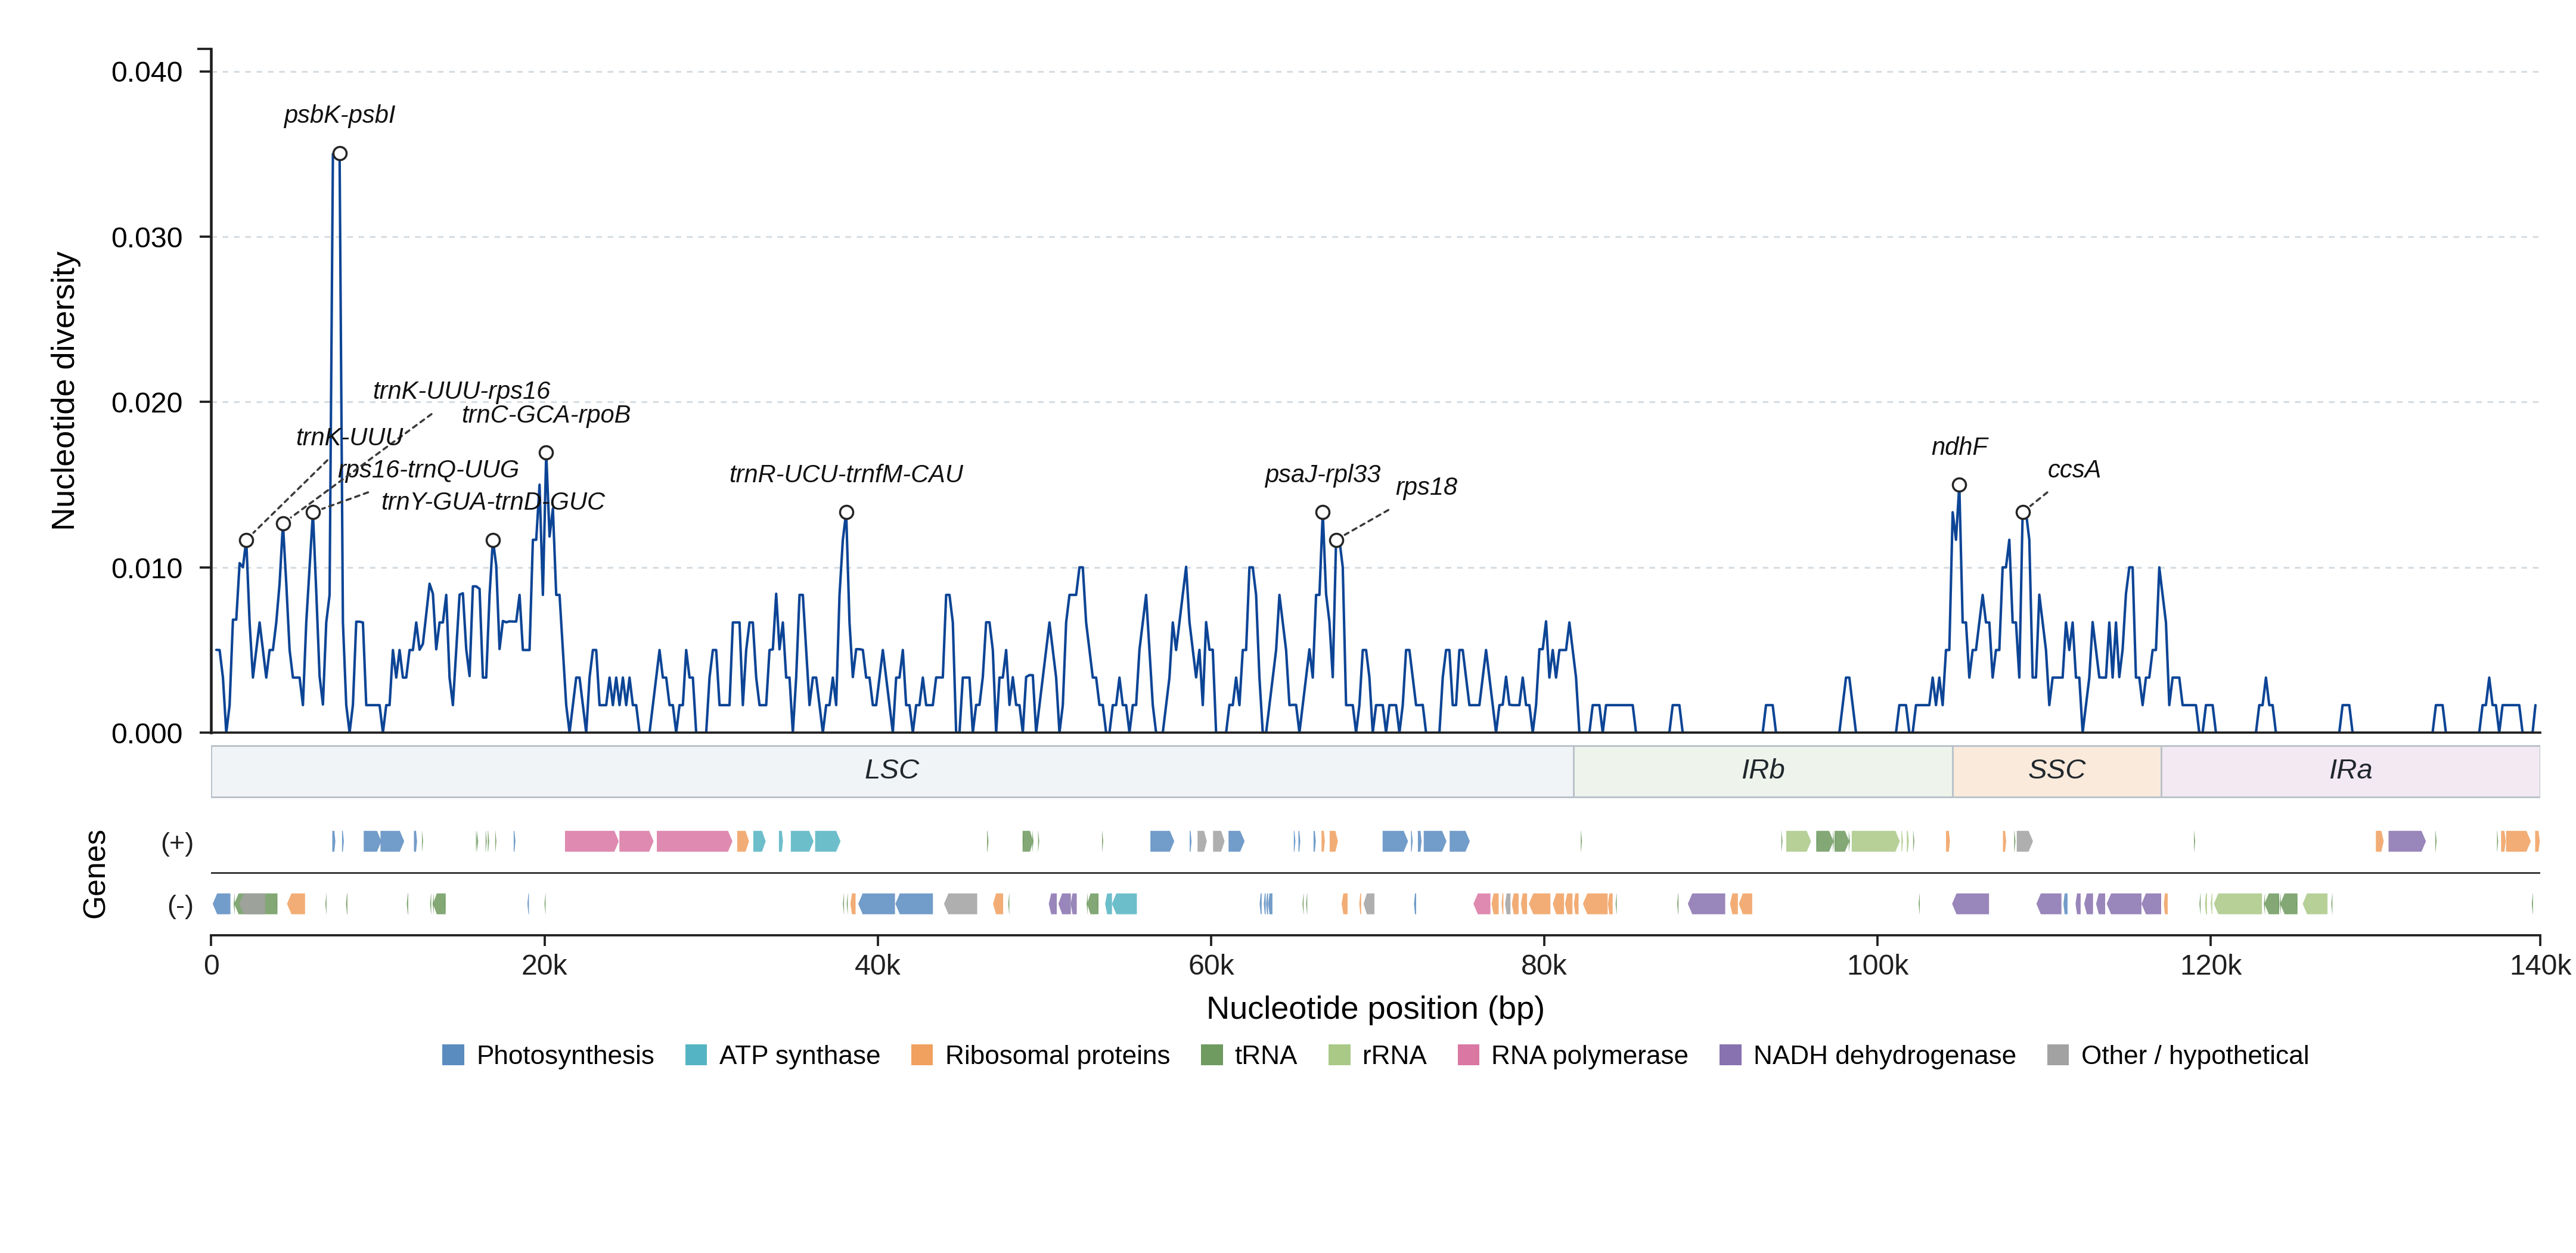Click the trnC-GCA-rpoB peak marker circle

546,453
